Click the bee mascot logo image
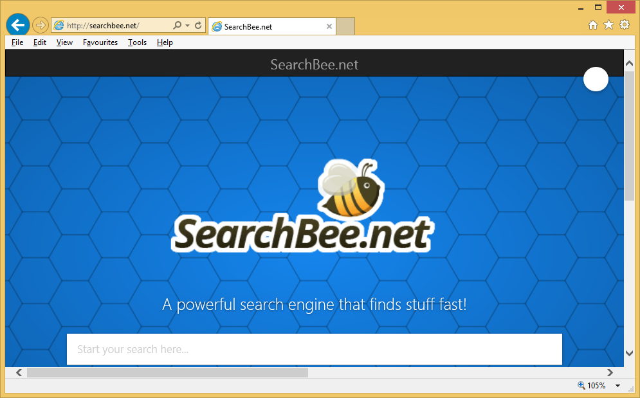This screenshot has width=640, height=398. click(x=351, y=188)
